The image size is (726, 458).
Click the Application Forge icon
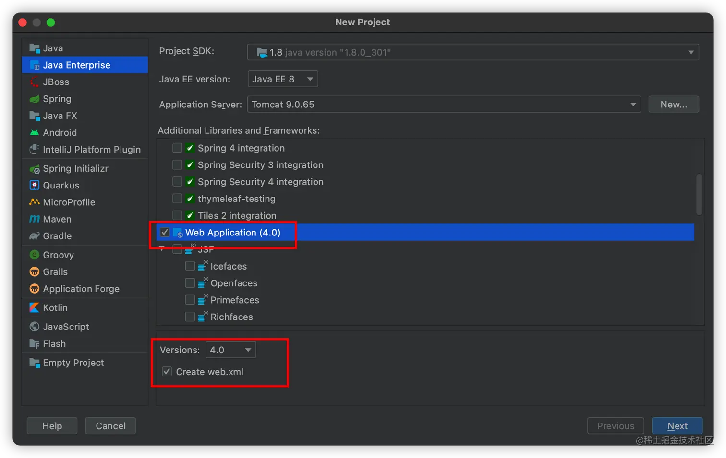point(35,289)
